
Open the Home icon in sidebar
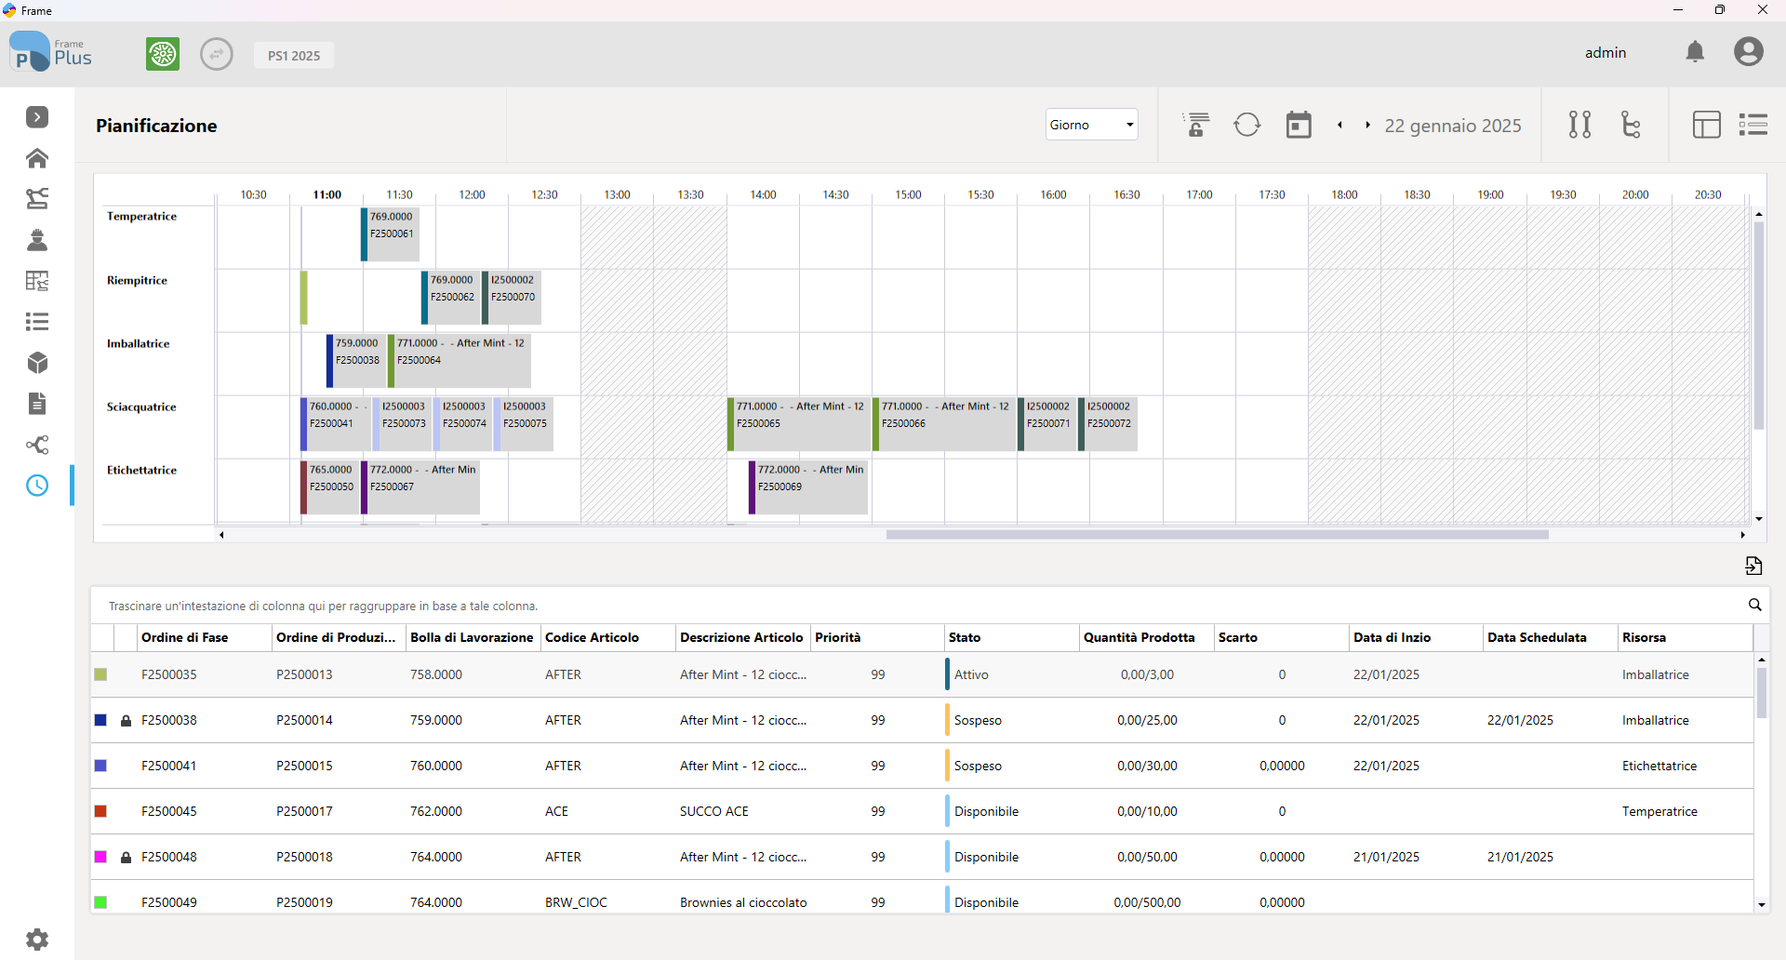click(37, 158)
